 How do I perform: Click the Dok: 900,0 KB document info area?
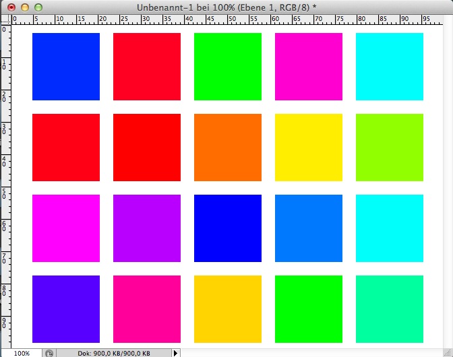113,352
